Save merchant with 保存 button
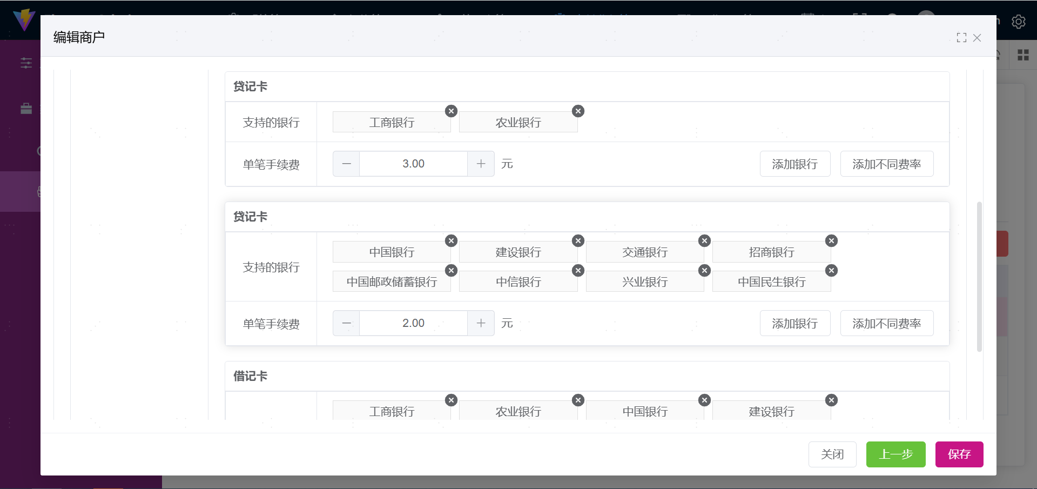 [x=959, y=454]
